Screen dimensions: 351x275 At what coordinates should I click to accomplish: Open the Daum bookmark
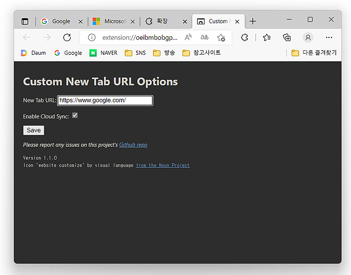coord(33,53)
